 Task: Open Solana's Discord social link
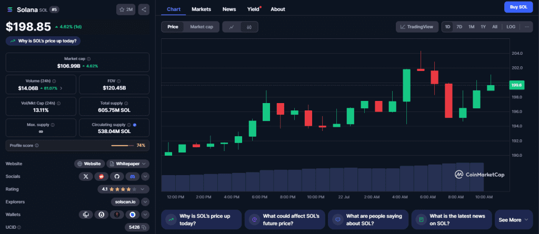click(132, 177)
